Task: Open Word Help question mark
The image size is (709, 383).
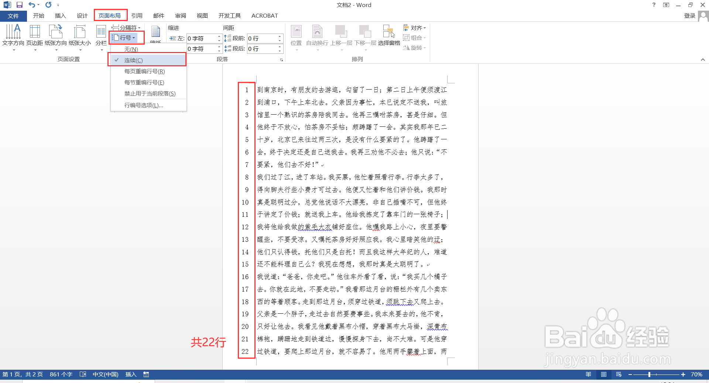Action: (x=654, y=5)
